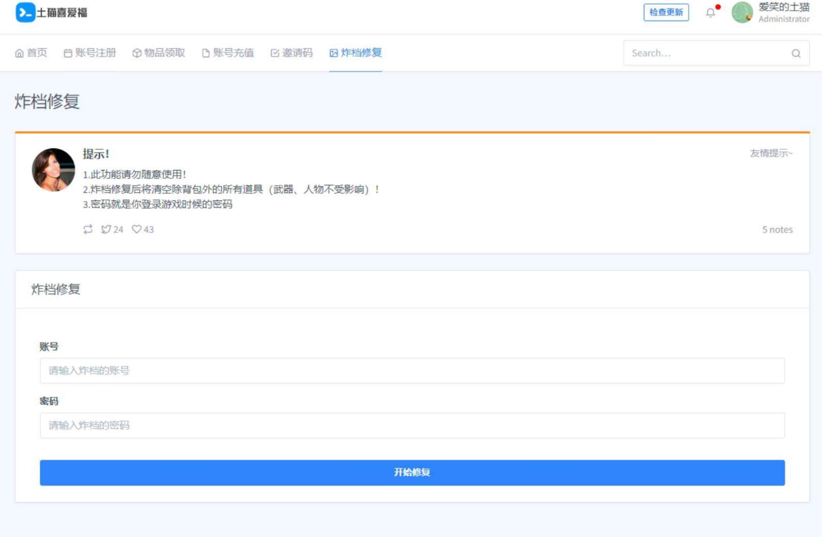Click the 开始修复 start repair button
822x537 pixels.
413,473
